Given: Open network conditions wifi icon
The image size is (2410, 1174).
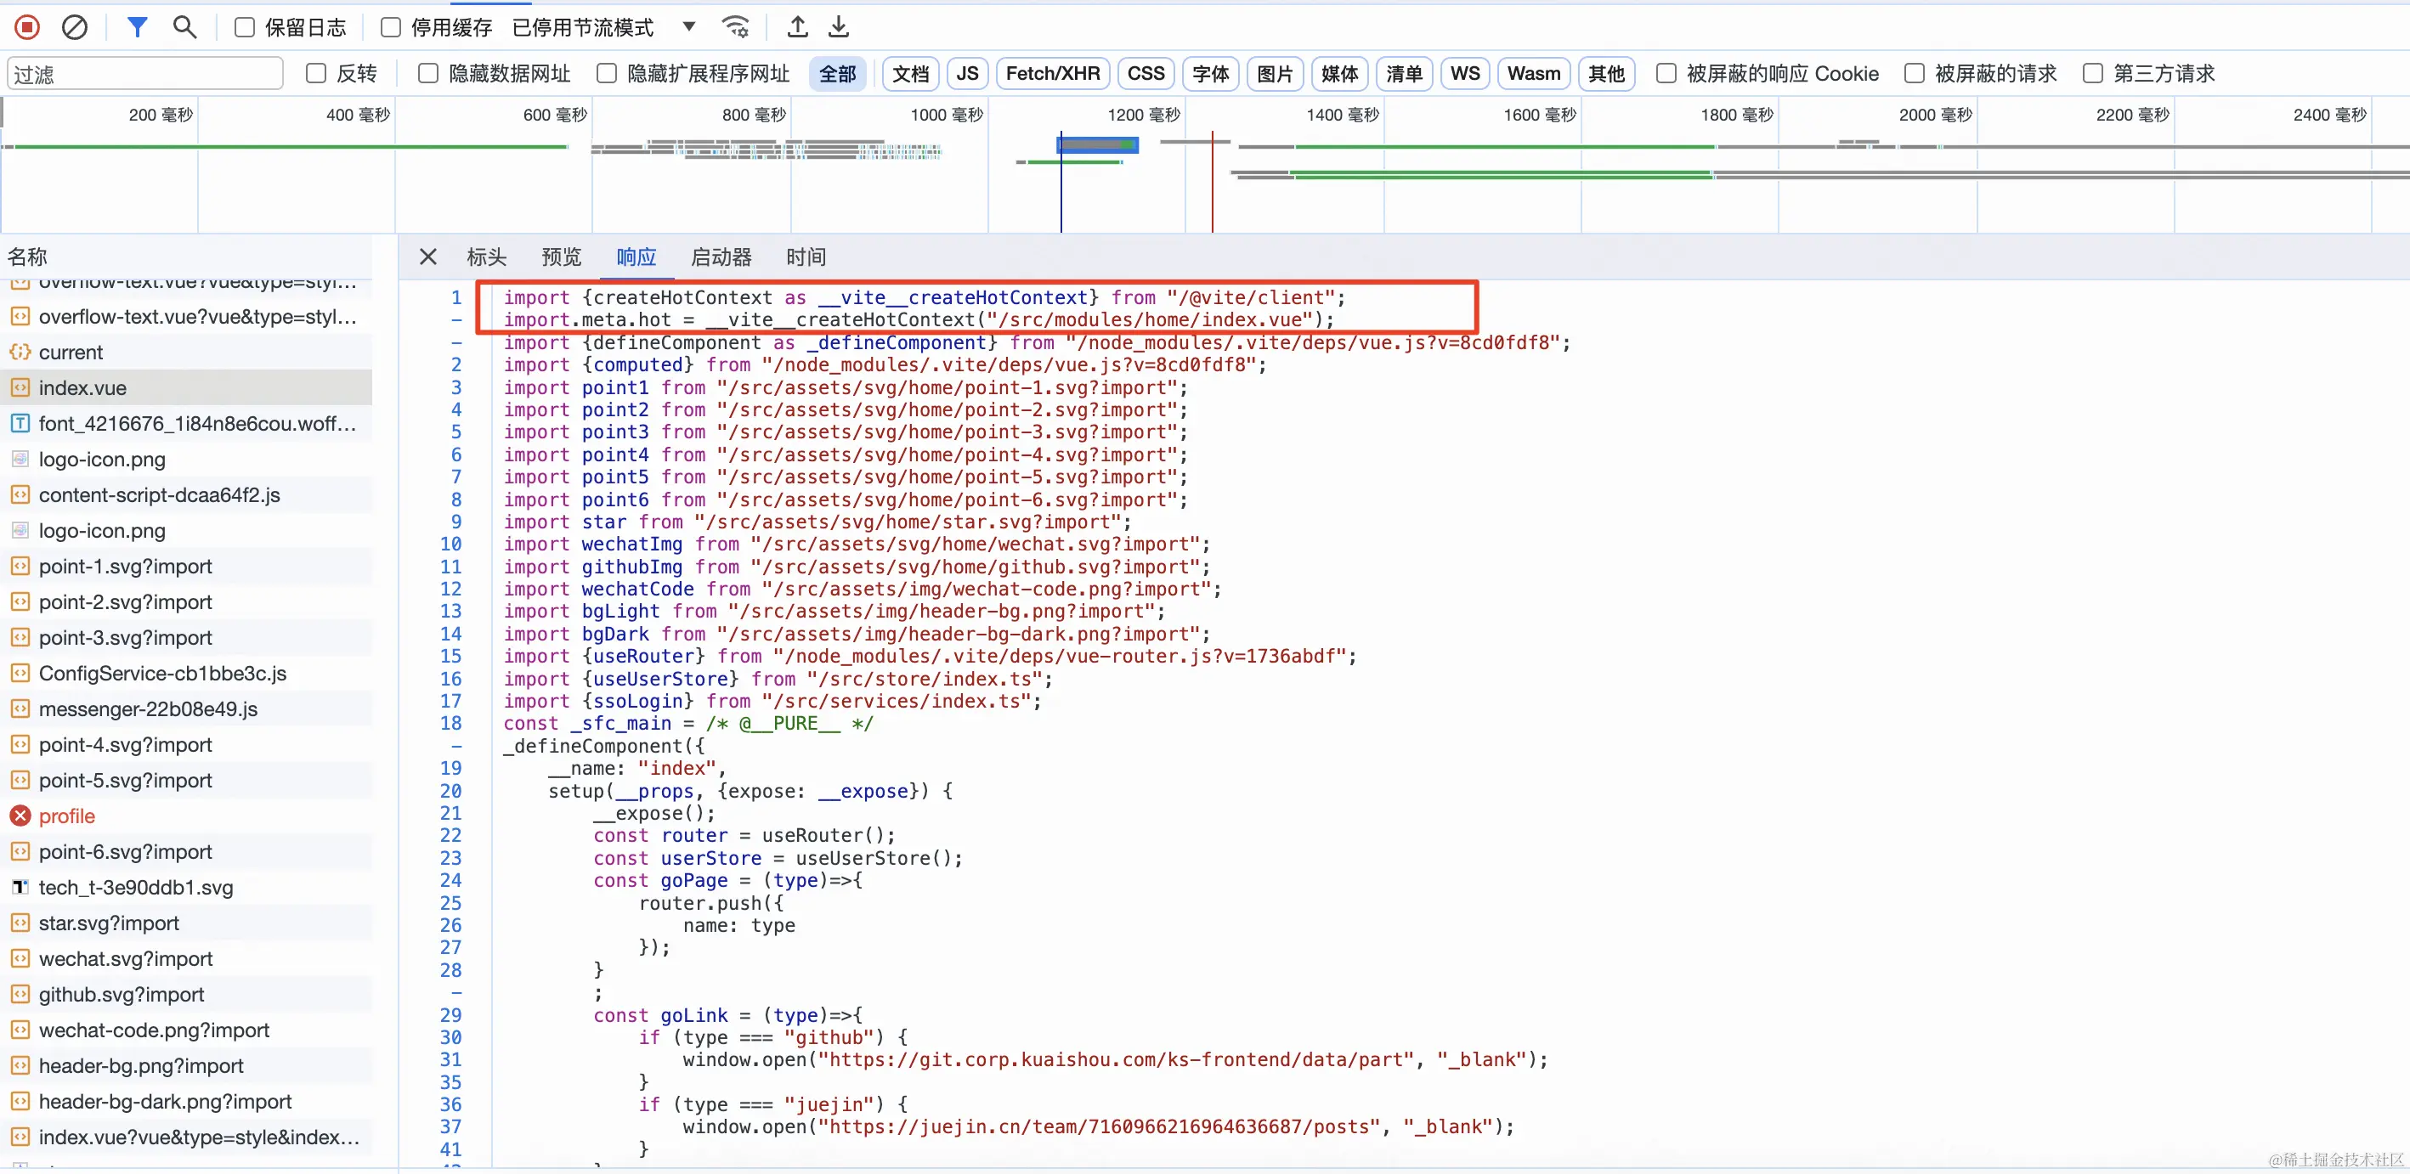Looking at the screenshot, I should pos(736,27).
